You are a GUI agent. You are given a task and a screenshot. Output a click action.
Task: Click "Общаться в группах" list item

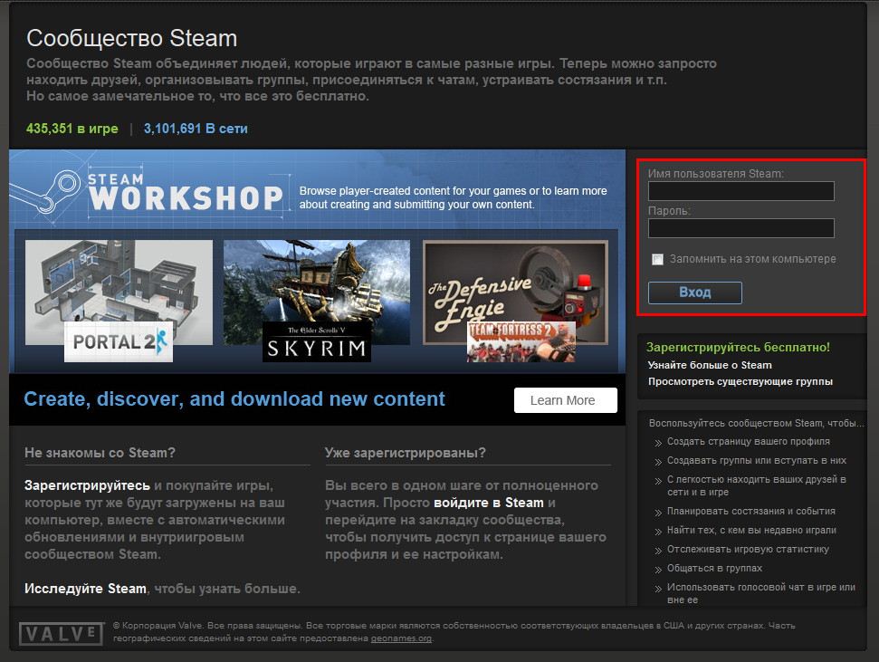pos(715,569)
